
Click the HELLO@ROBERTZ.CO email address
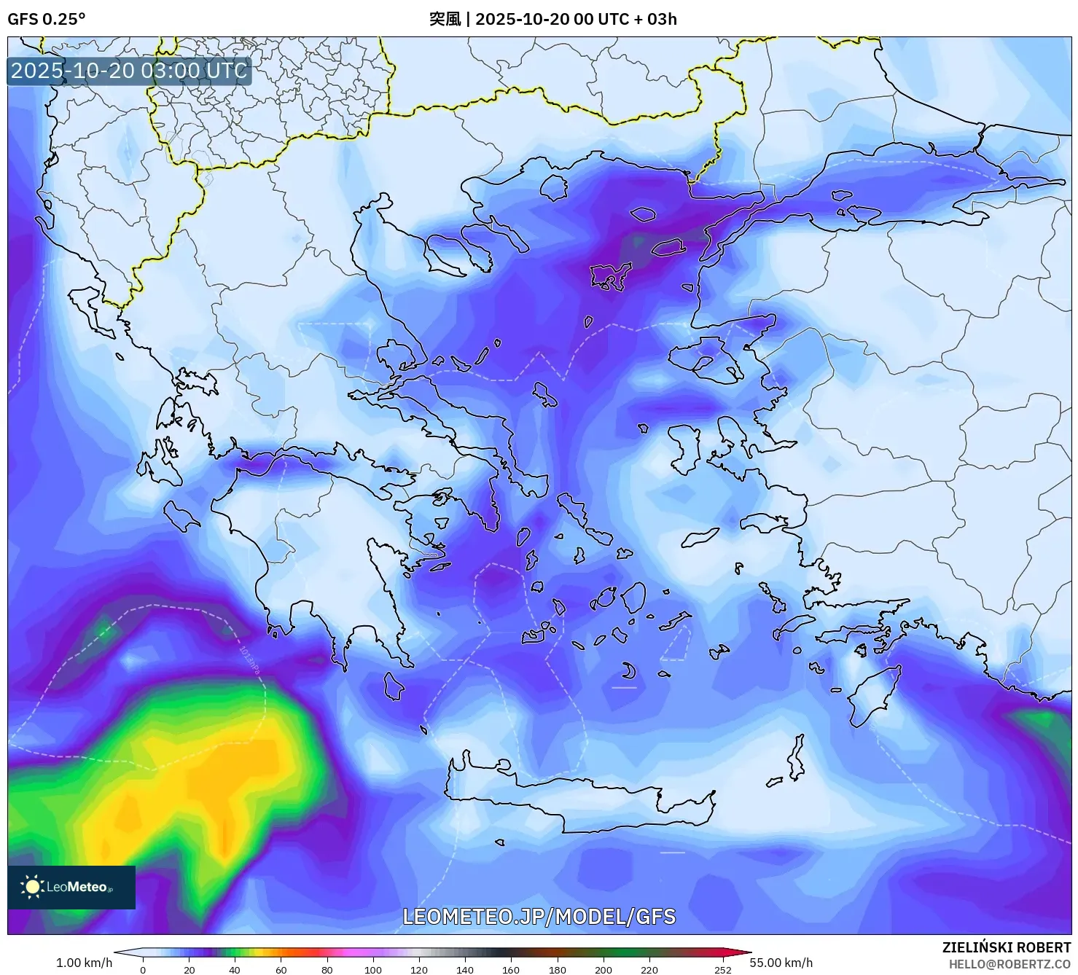click(1009, 964)
